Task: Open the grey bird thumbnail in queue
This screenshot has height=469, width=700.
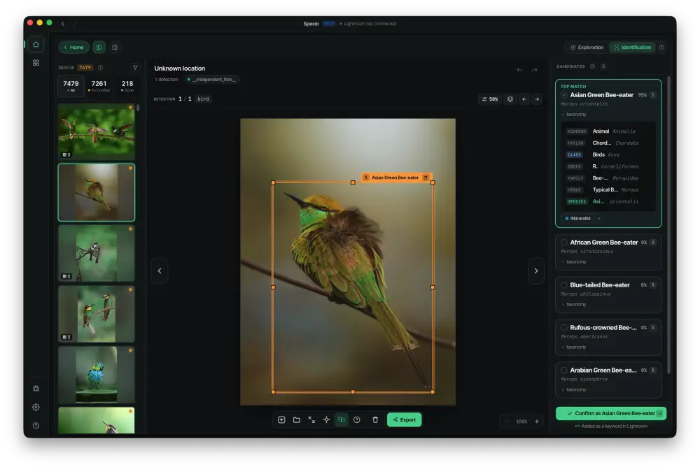Action: [97, 254]
